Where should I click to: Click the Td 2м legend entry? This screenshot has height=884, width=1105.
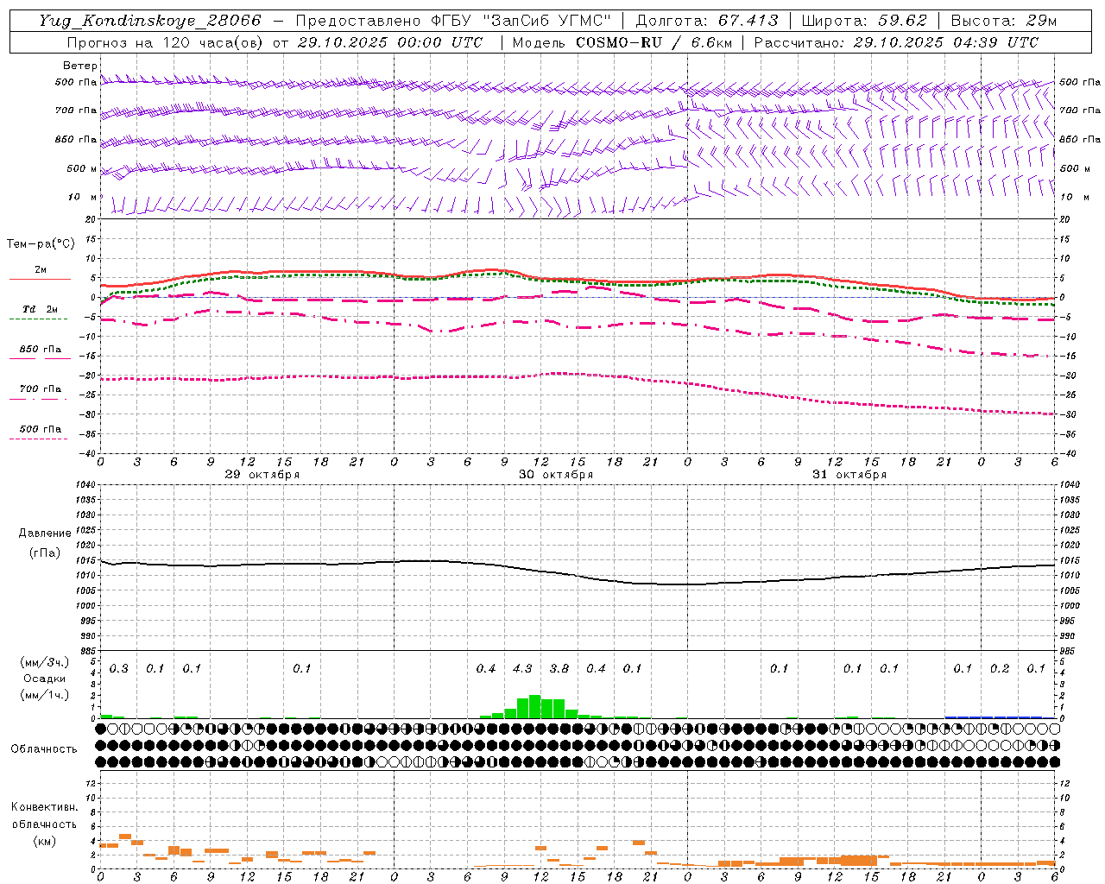pyautogui.click(x=40, y=309)
